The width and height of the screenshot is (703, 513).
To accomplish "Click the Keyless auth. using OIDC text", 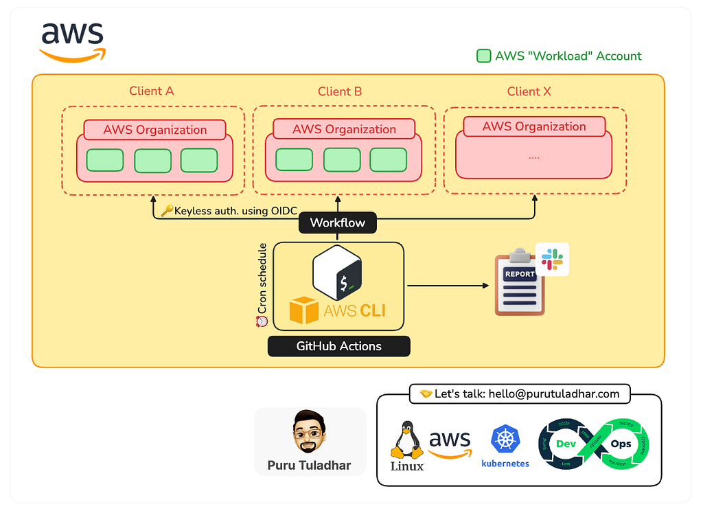I will pos(236,211).
